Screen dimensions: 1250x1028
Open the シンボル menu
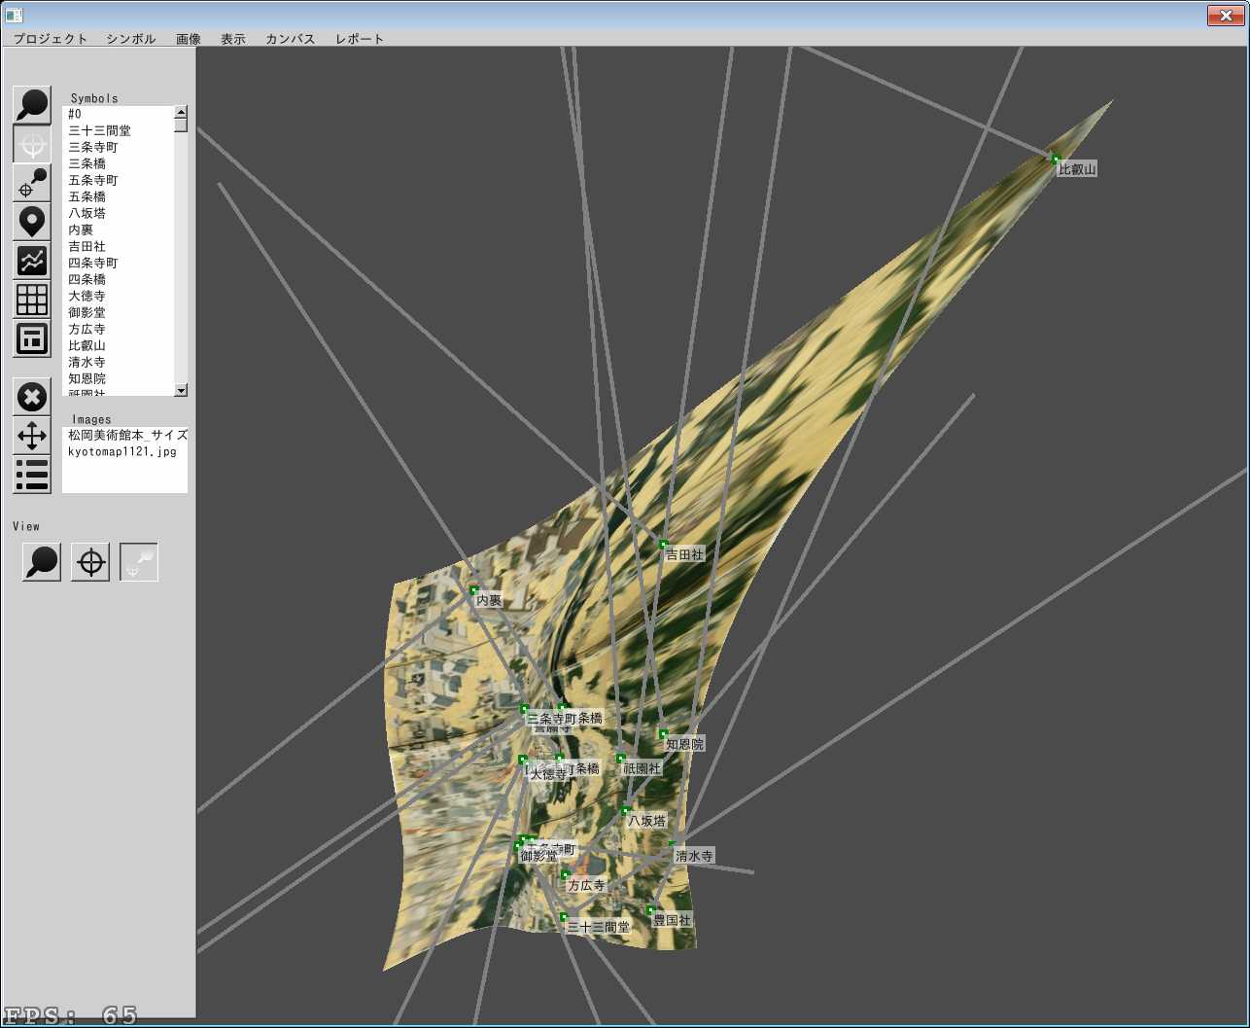pyautogui.click(x=131, y=39)
